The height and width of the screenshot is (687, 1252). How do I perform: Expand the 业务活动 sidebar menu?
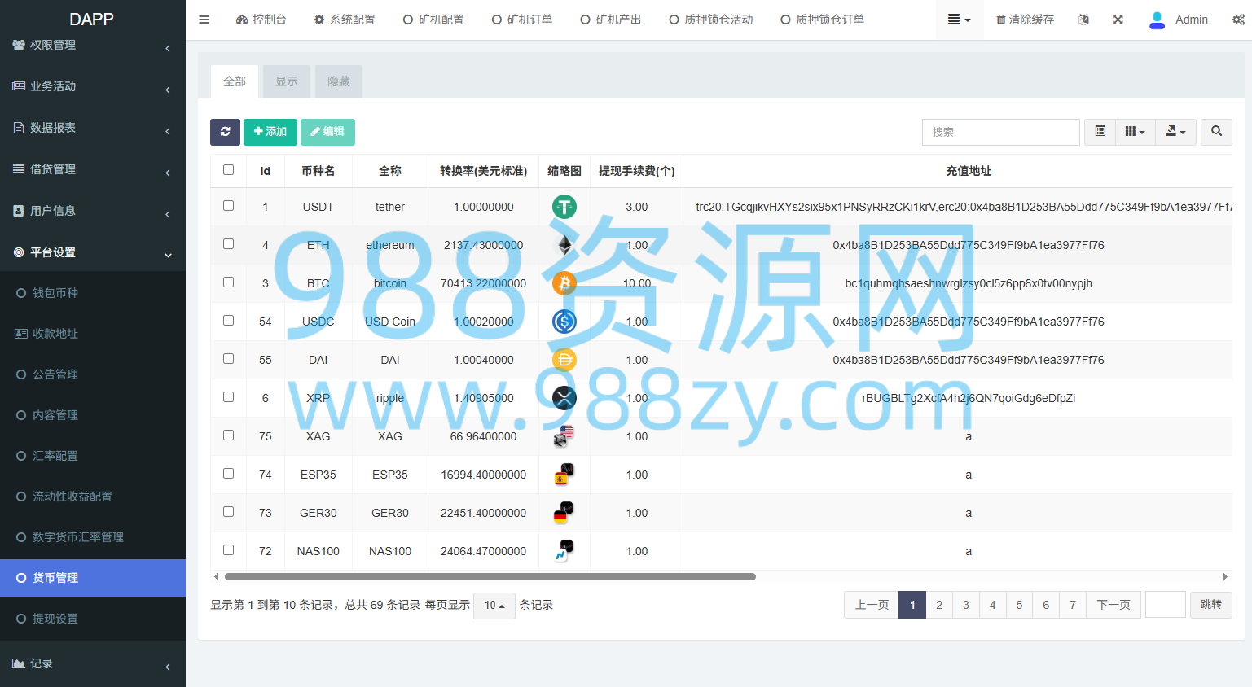click(93, 86)
